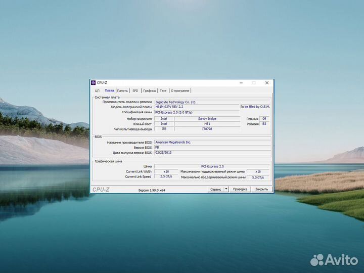Click the CPU-Z icon in title bar

(94, 82)
